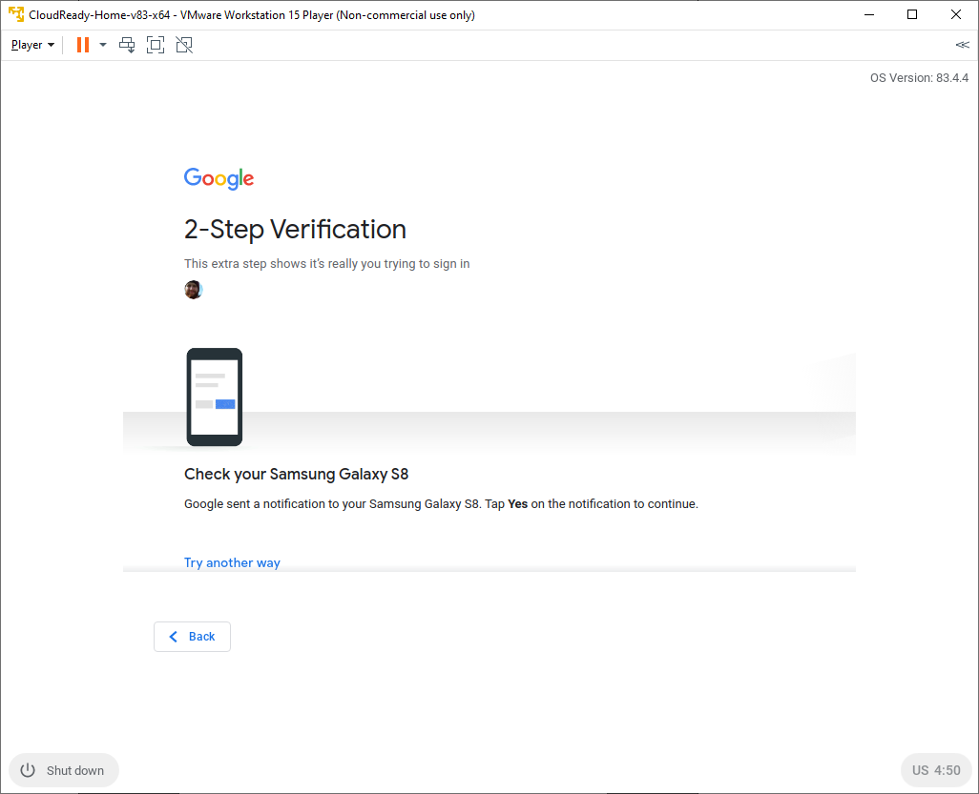979x794 pixels.
Task: Click the OS Version 83.4.4 label
Action: coord(919,78)
